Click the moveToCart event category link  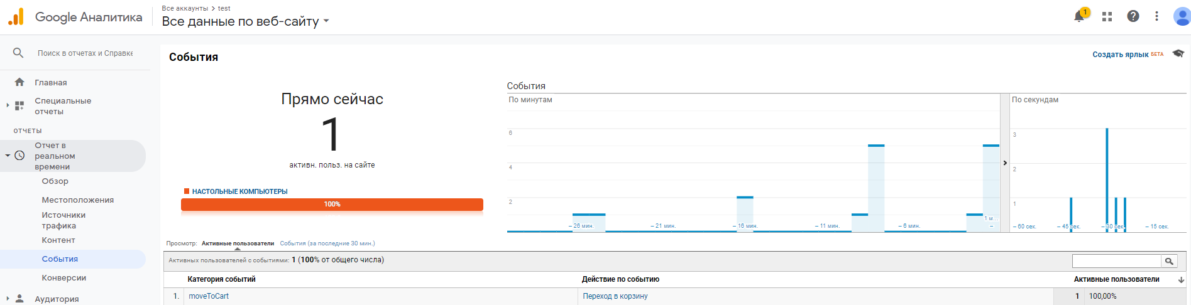(209, 296)
